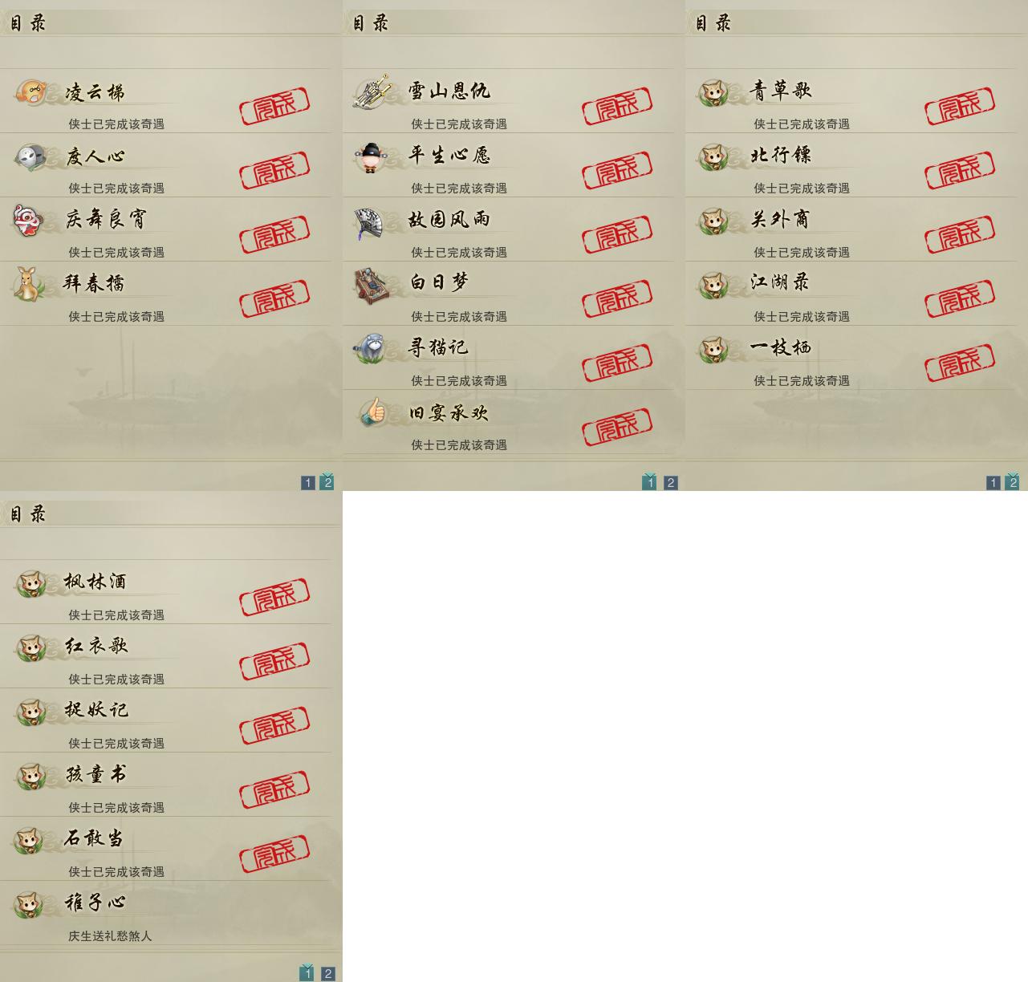Image resolution: width=1028 pixels, height=982 pixels.
Task: Click the red stamp beside 红衣歌
Action: pyautogui.click(x=274, y=661)
